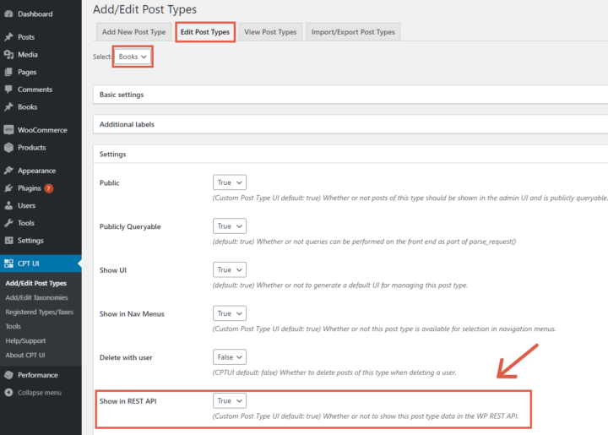Open the Show in REST API dropdown
This screenshot has width=608, height=435.
point(230,401)
